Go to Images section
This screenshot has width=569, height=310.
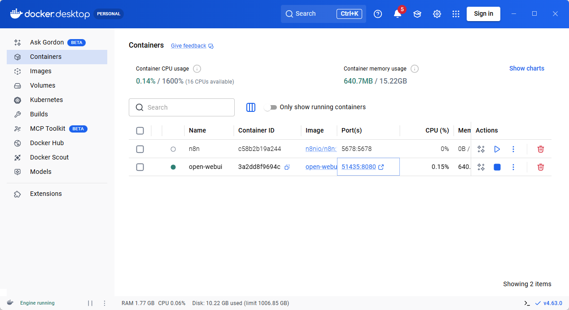coord(57,71)
